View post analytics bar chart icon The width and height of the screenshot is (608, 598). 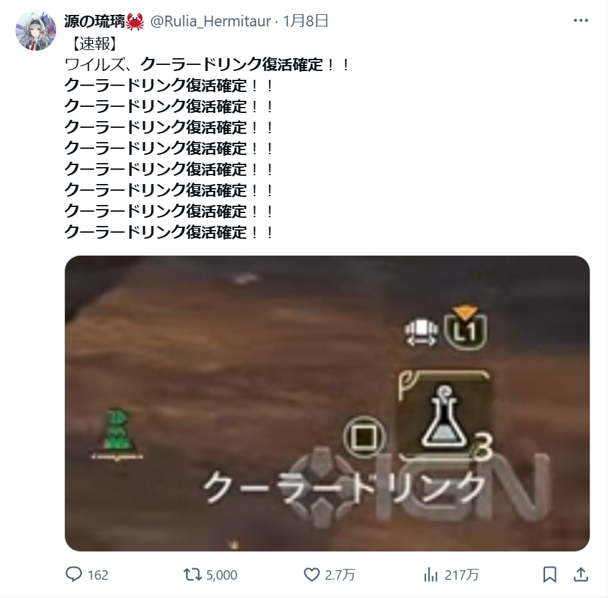click(x=430, y=574)
